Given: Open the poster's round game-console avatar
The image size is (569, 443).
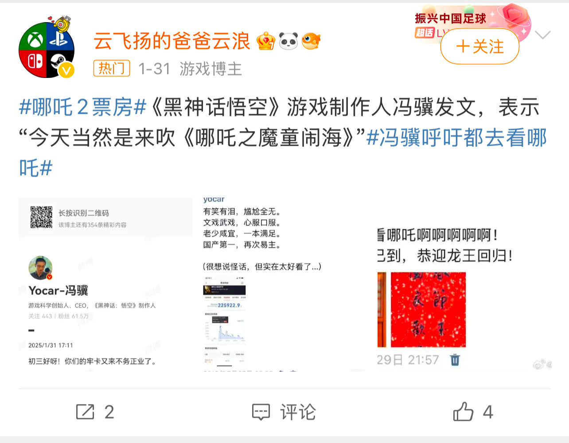Looking at the screenshot, I should pos(46,50).
